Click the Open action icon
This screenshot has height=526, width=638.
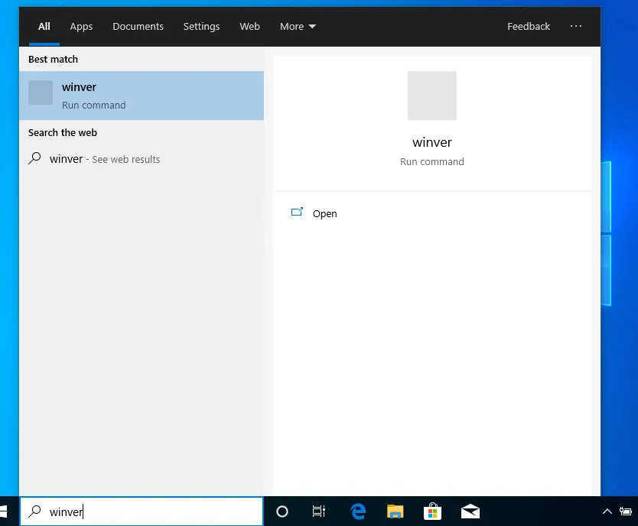(297, 213)
